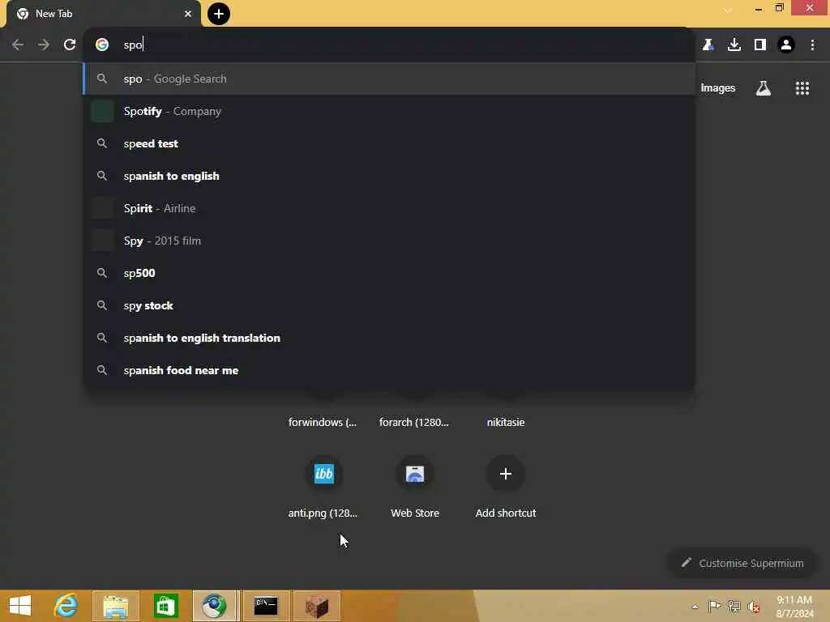The height and width of the screenshot is (622, 830).
Task: Open the muted volume tray icon
Action: click(753, 607)
